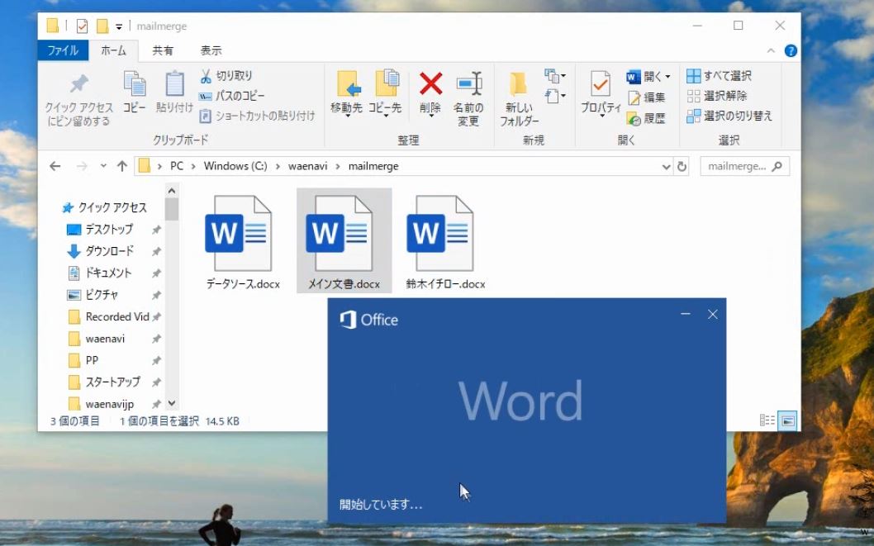Switch to Details view icon
The width and height of the screenshot is (874, 546).
point(767,420)
